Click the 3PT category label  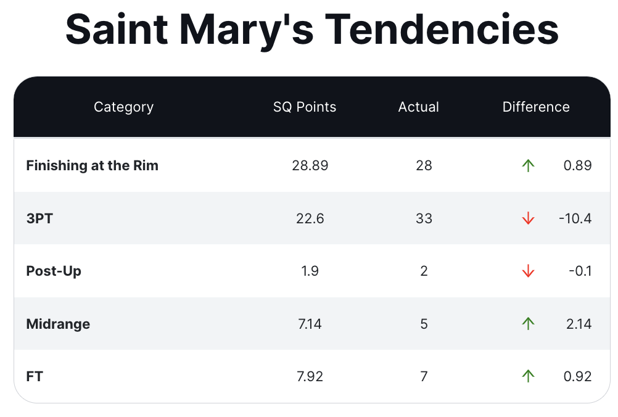(x=39, y=218)
